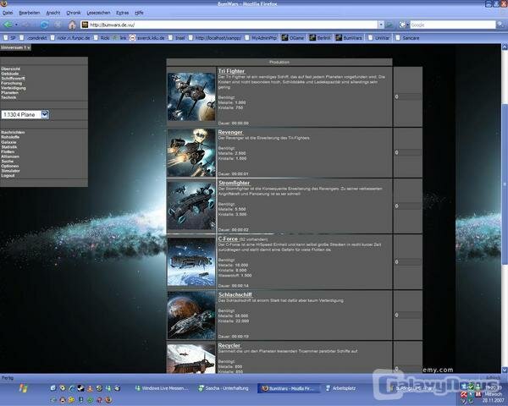Open the Simulator sidebar link

[10, 171]
